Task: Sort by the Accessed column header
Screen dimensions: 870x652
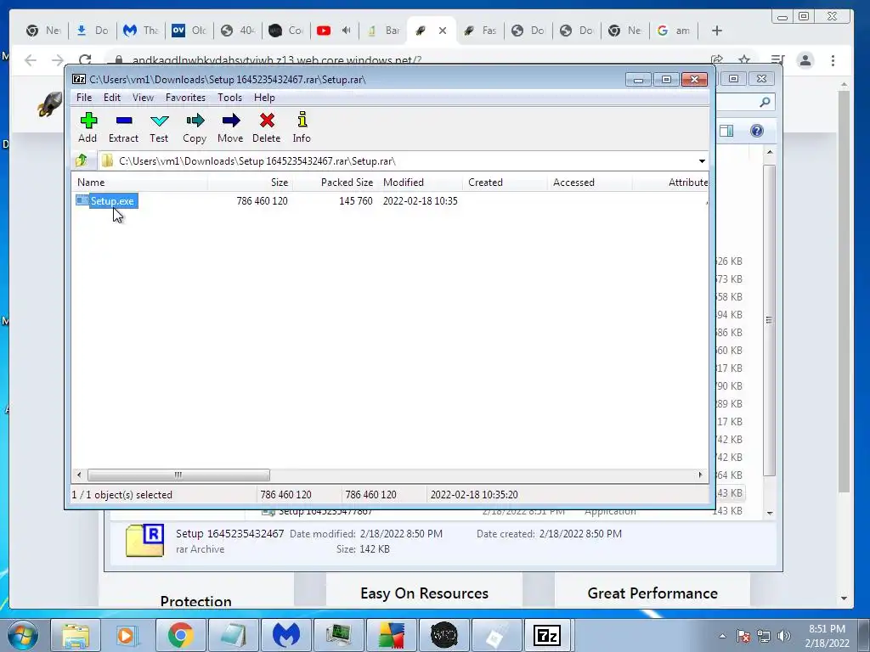Action: pos(590,183)
